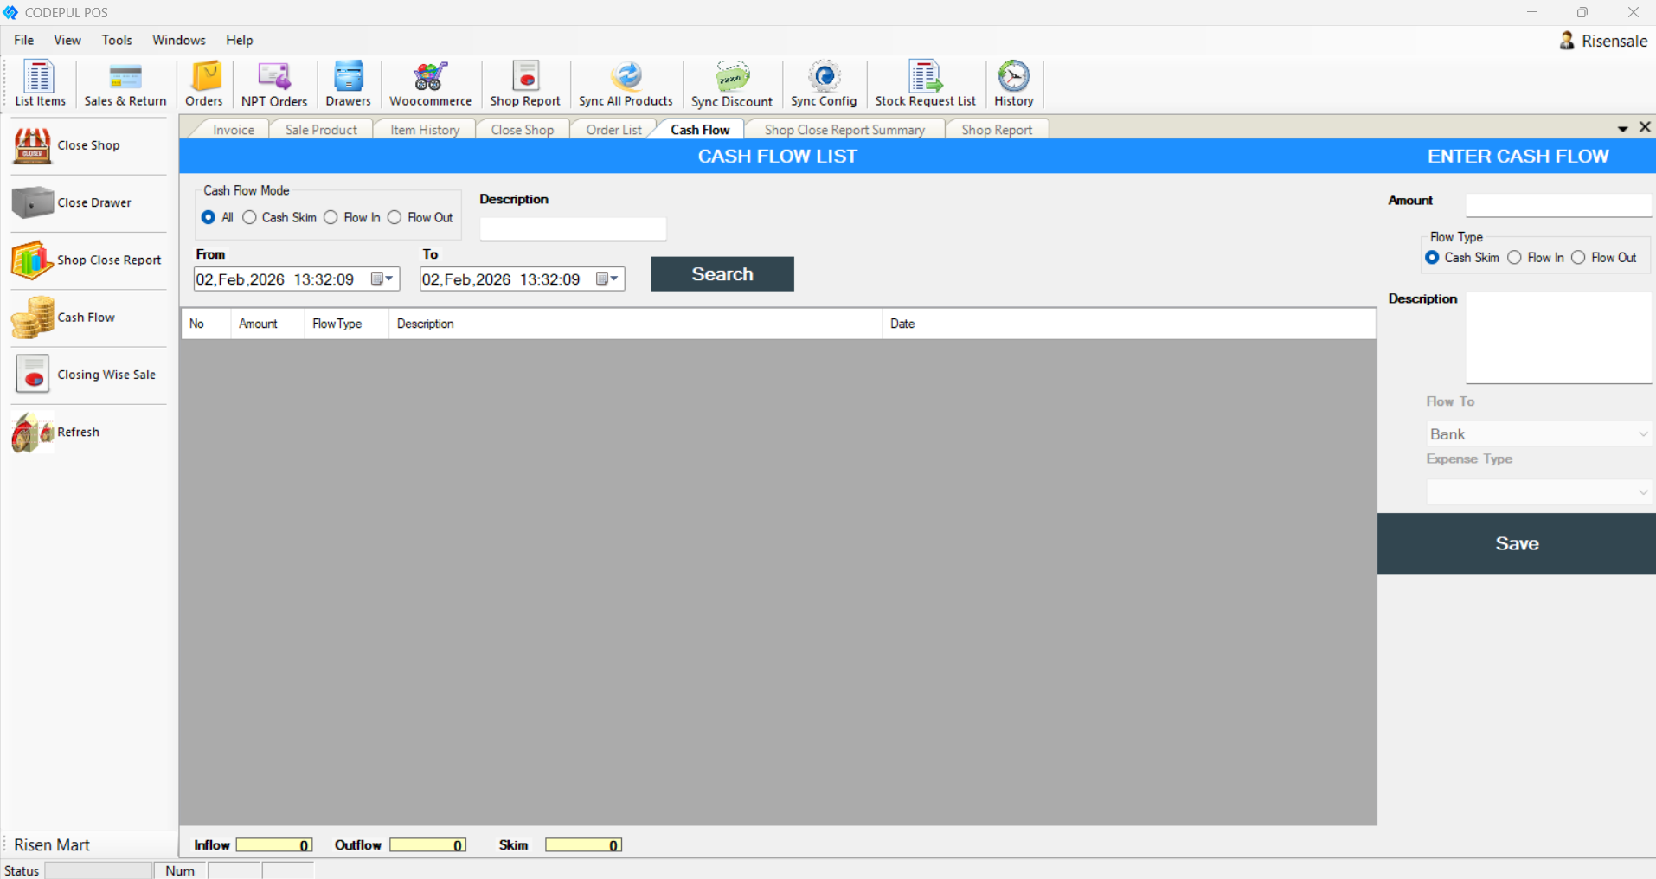Open the Tools menu

(117, 40)
